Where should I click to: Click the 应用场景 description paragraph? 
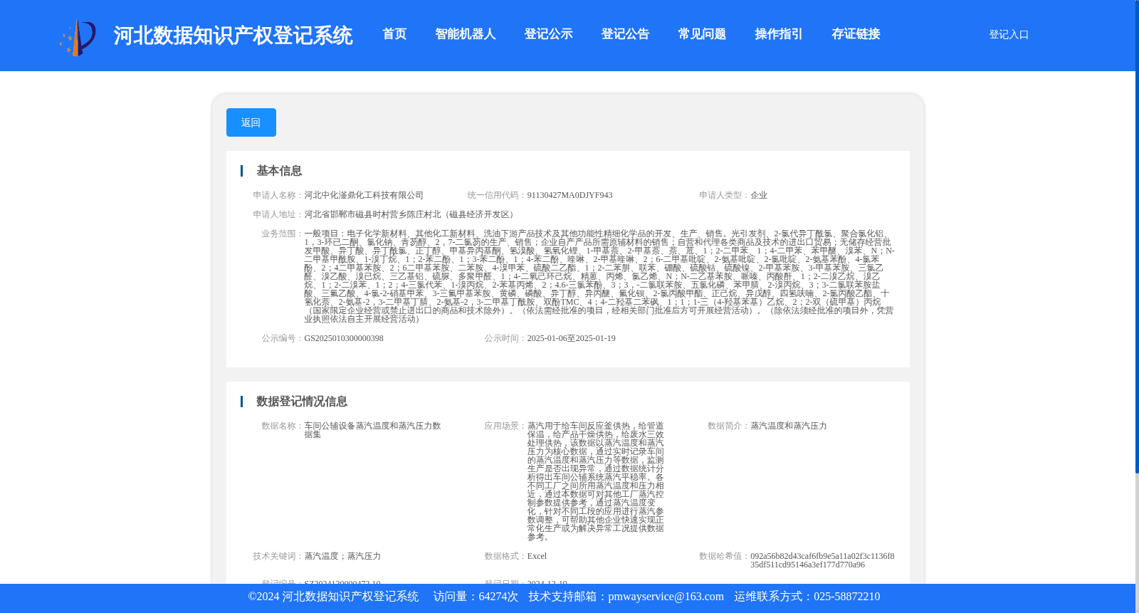[596, 481]
